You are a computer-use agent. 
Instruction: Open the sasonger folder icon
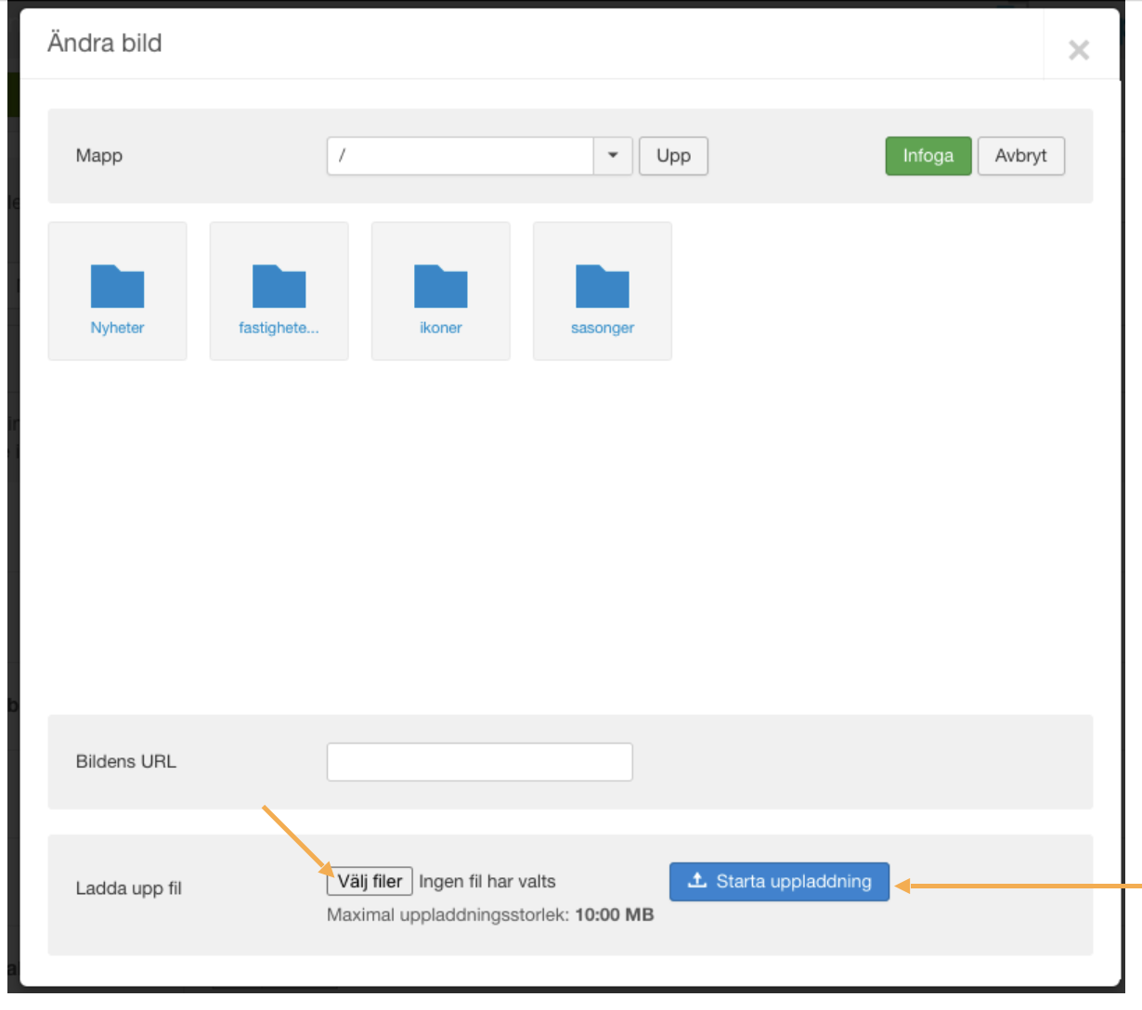[603, 286]
